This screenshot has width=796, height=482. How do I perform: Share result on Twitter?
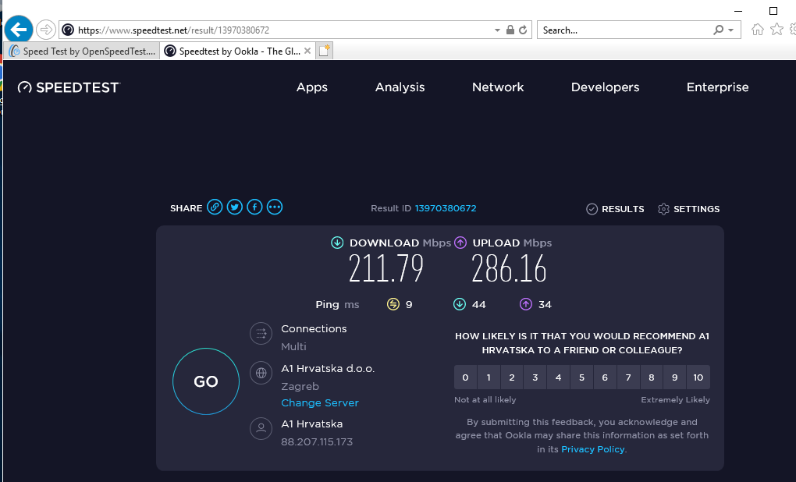[x=235, y=207]
